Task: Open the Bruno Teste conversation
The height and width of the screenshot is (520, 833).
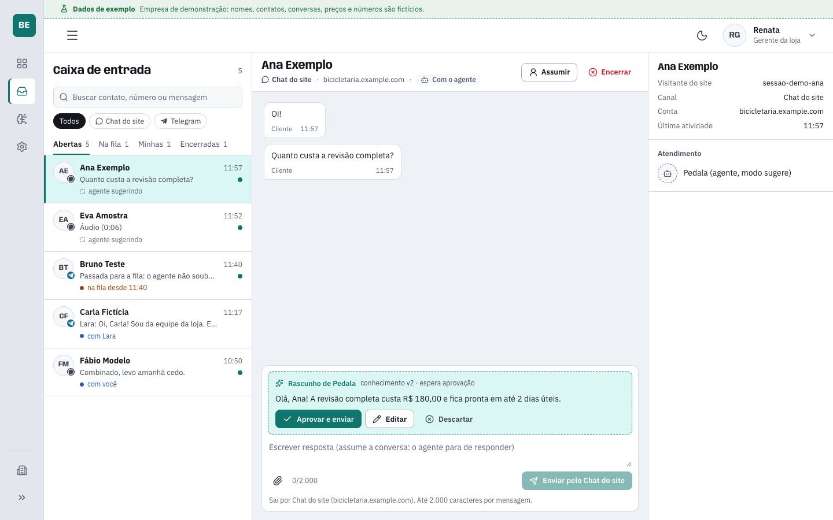Action: click(x=148, y=276)
